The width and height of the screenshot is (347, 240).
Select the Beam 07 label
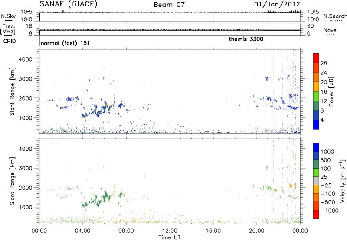169,4
